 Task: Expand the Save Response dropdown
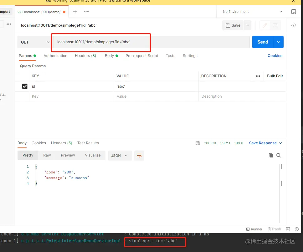tap(280, 143)
